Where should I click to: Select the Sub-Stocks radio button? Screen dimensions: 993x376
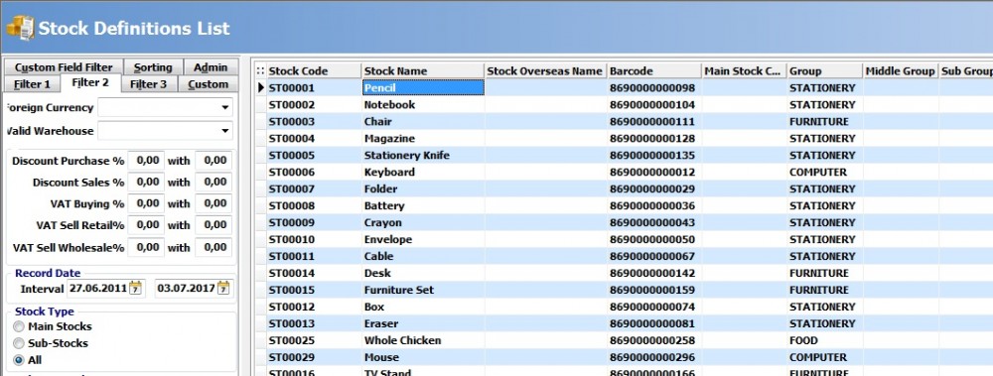click(19, 343)
